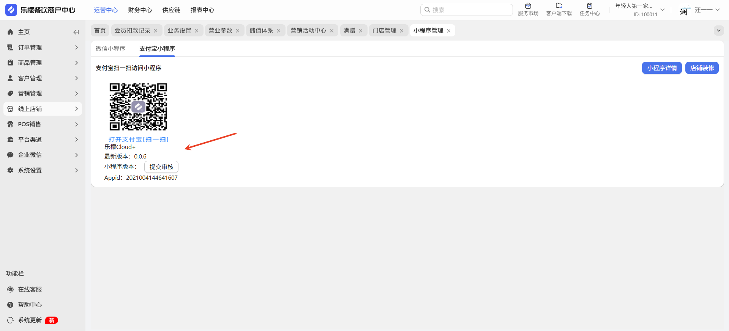The height and width of the screenshot is (331, 729).
Task: Close the 营业参数 tab
Action: pyautogui.click(x=238, y=31)
